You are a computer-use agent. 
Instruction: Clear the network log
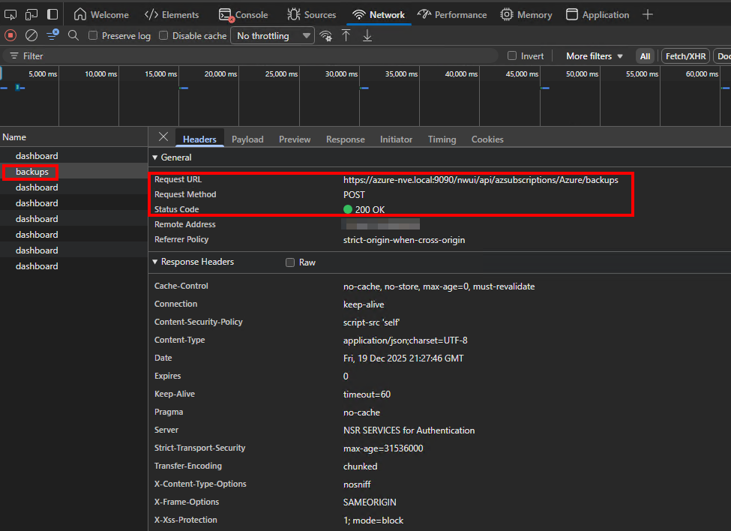31,35
